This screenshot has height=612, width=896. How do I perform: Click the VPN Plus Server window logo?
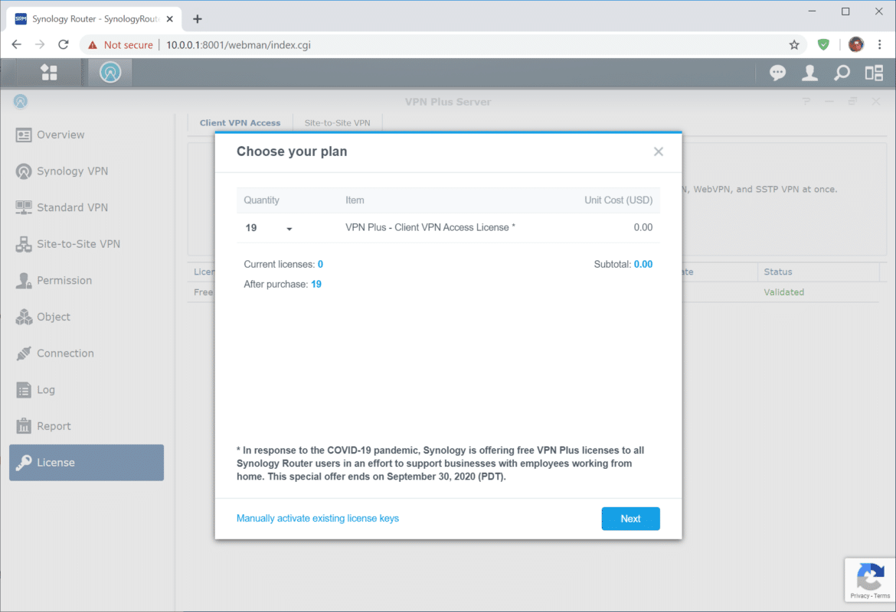point(21,102)
